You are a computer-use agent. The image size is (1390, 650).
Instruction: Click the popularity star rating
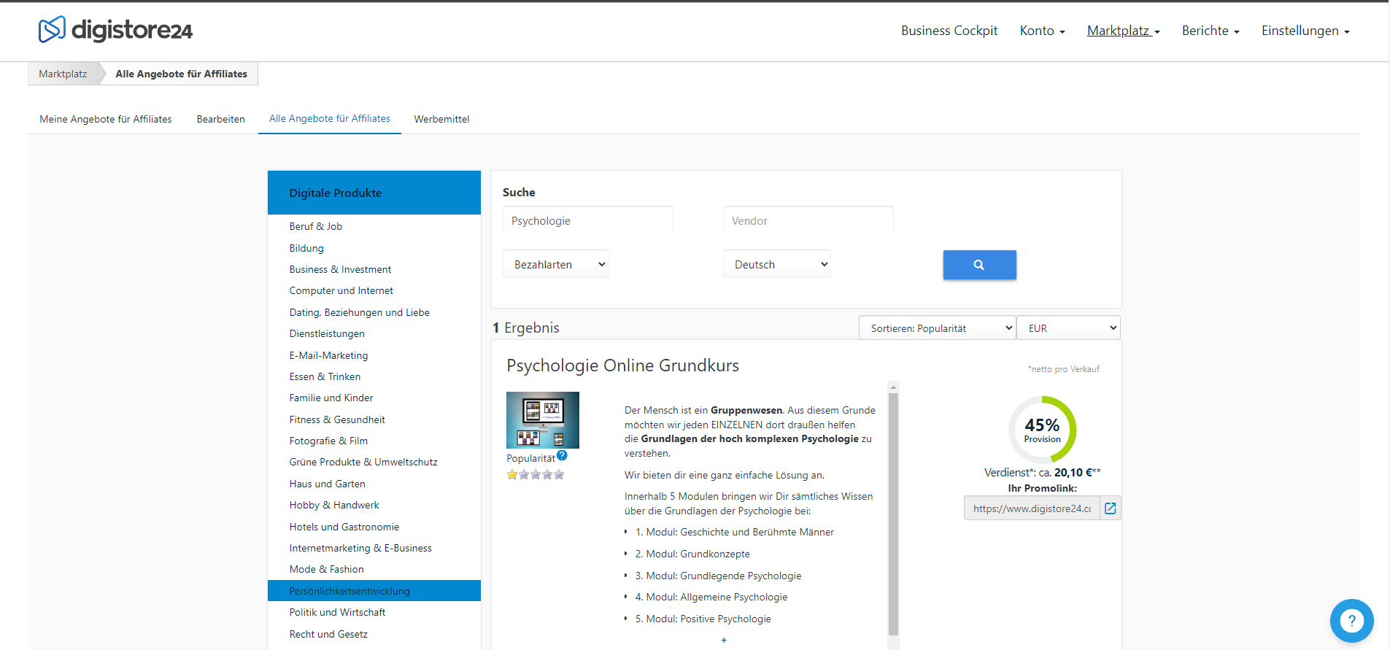pos(536,474)
